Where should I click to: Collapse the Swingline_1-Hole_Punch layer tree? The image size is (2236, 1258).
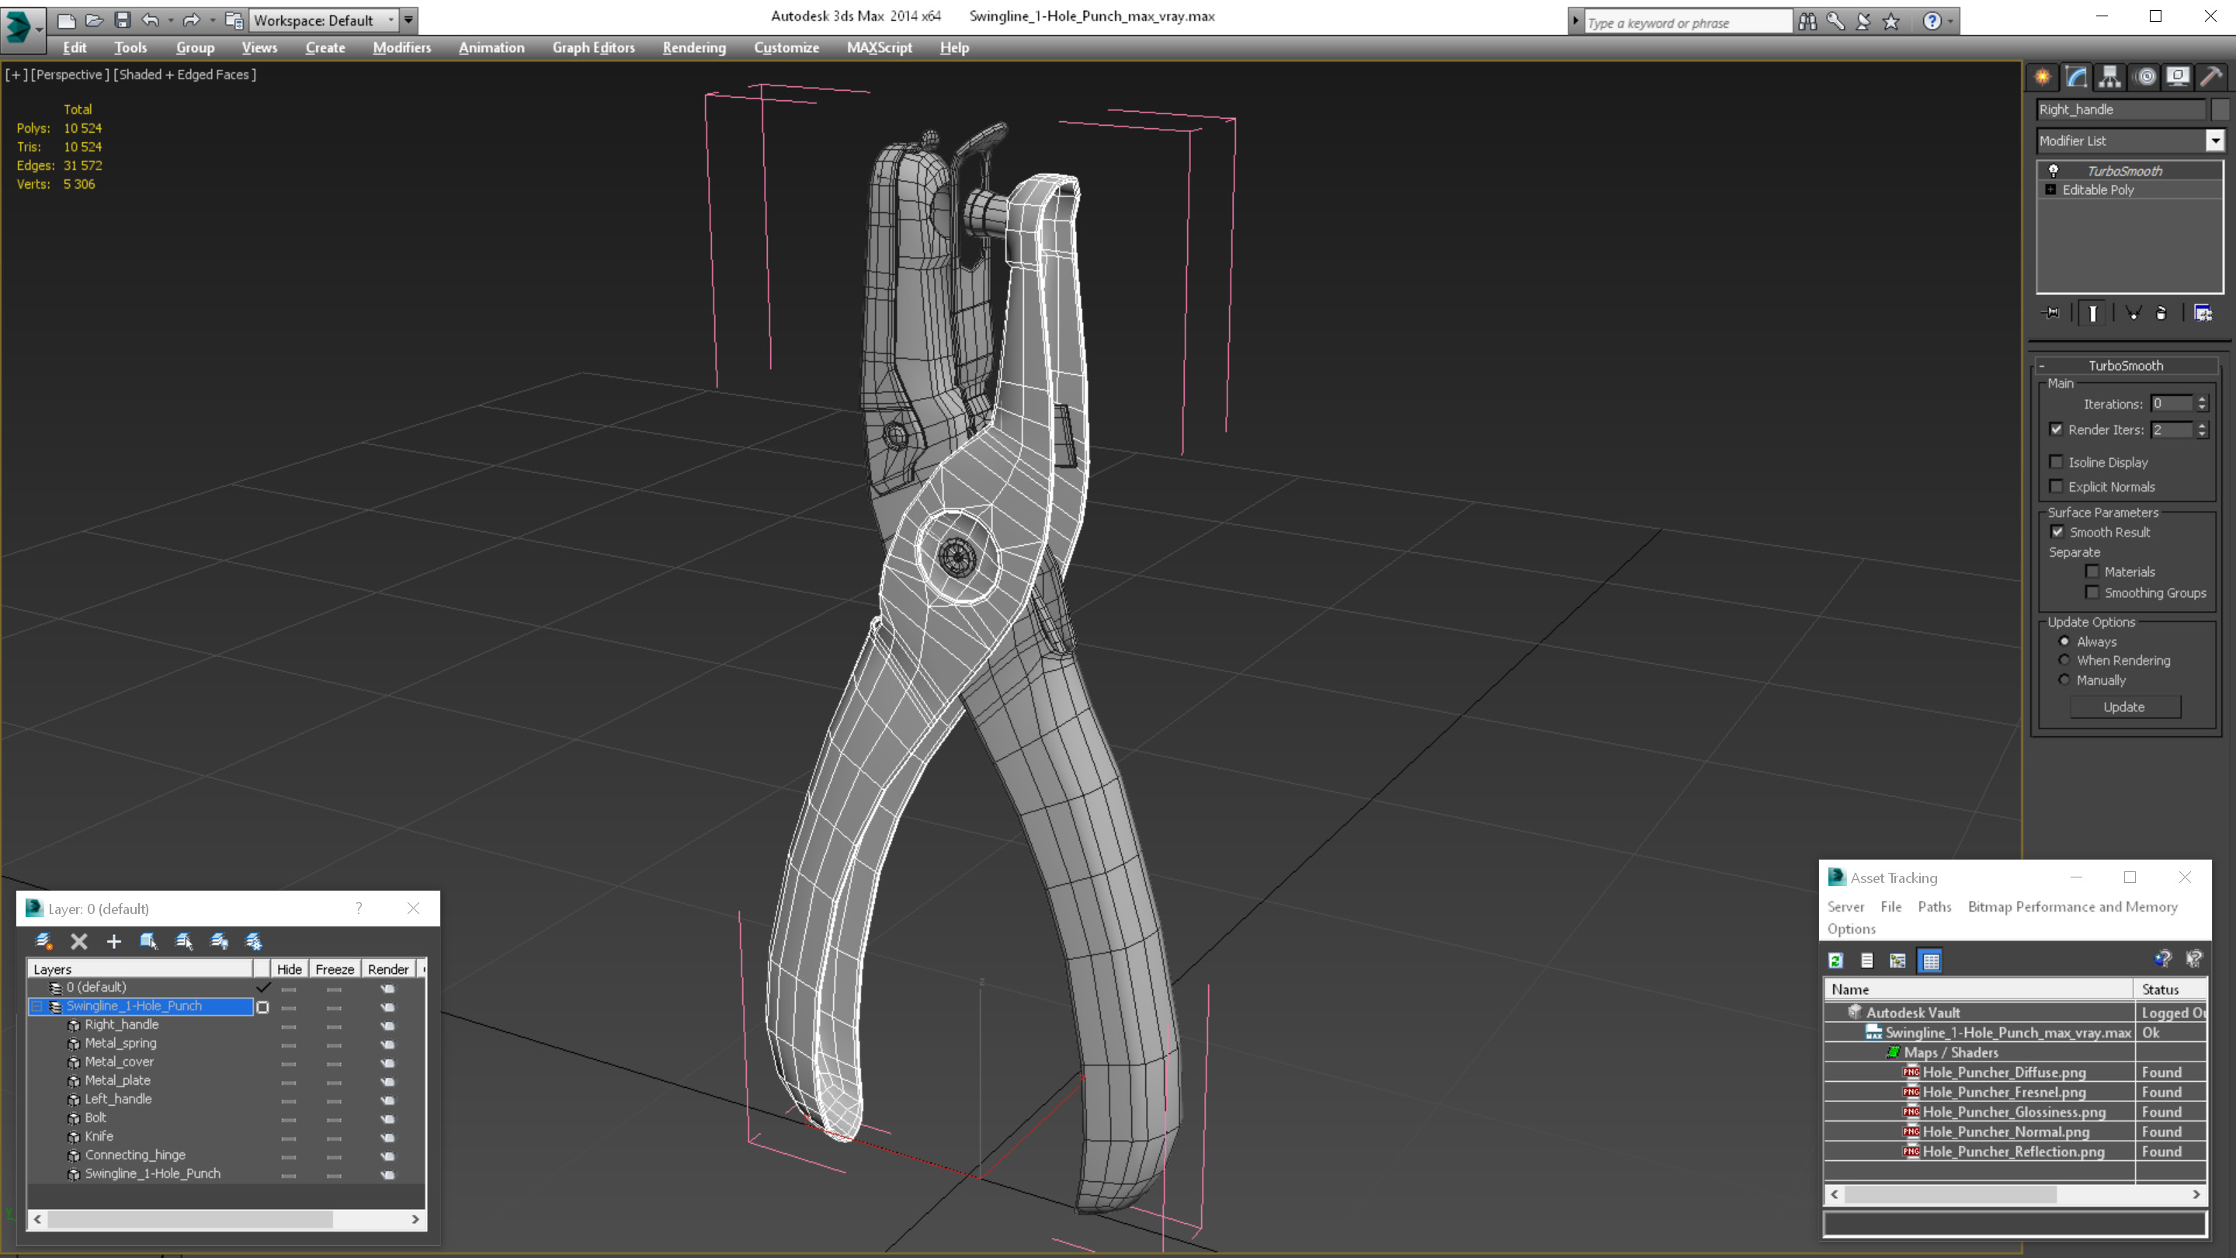37,1006
